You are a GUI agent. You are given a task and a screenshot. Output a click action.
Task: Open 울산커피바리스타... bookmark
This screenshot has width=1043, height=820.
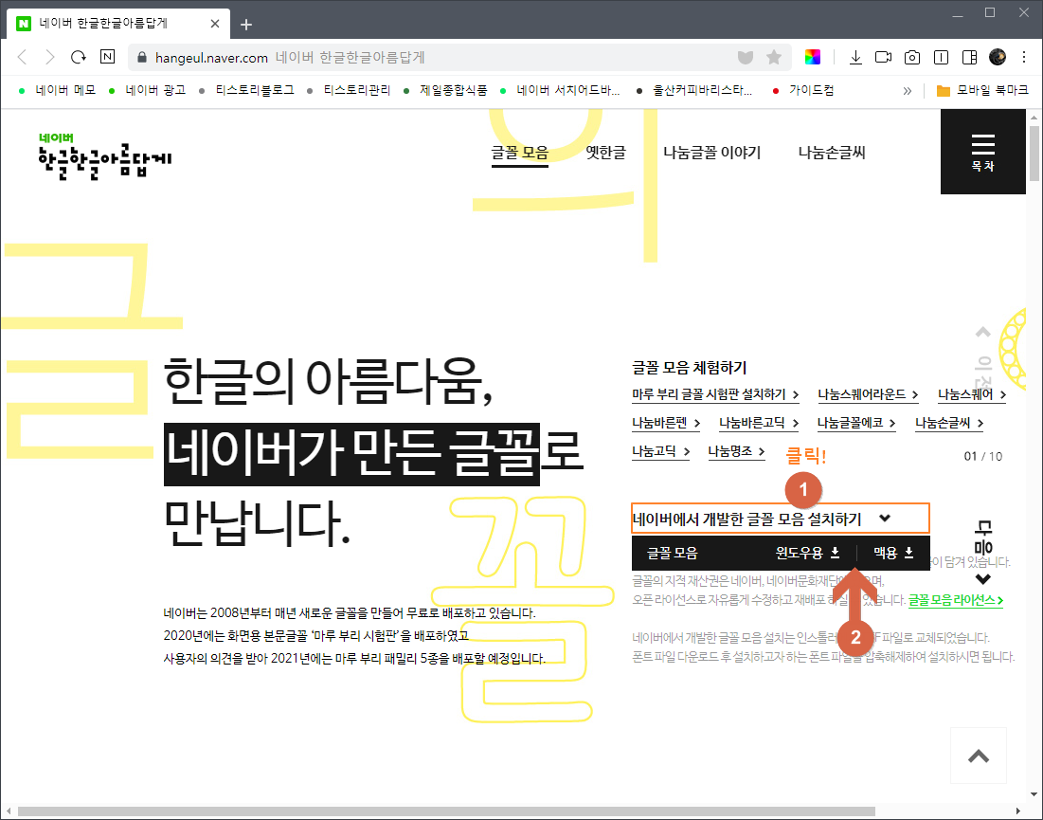[695, 90]
